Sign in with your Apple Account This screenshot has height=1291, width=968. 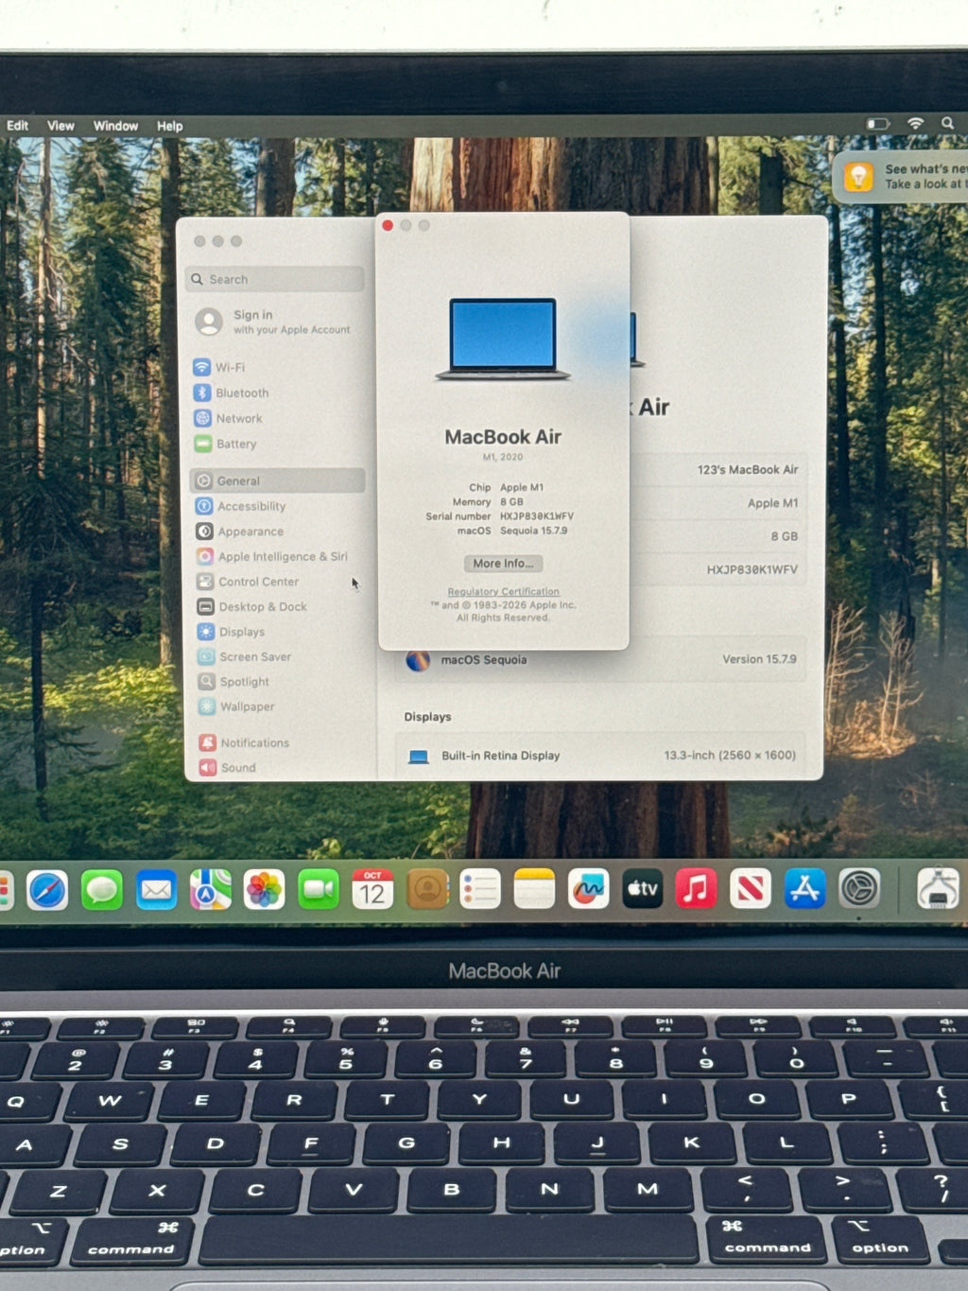275,322
